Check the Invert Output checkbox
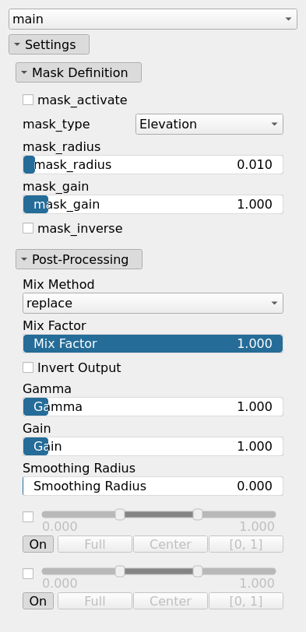This screenshot has height=632, width=306. [28, 367]
